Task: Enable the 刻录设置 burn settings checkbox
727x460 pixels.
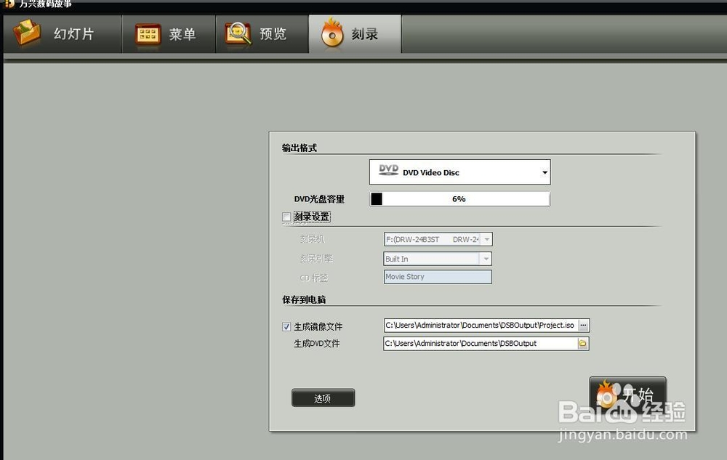Action: pos(286,217)
